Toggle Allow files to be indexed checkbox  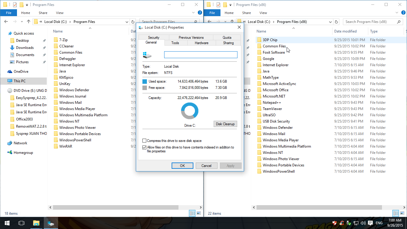[145, 147]
